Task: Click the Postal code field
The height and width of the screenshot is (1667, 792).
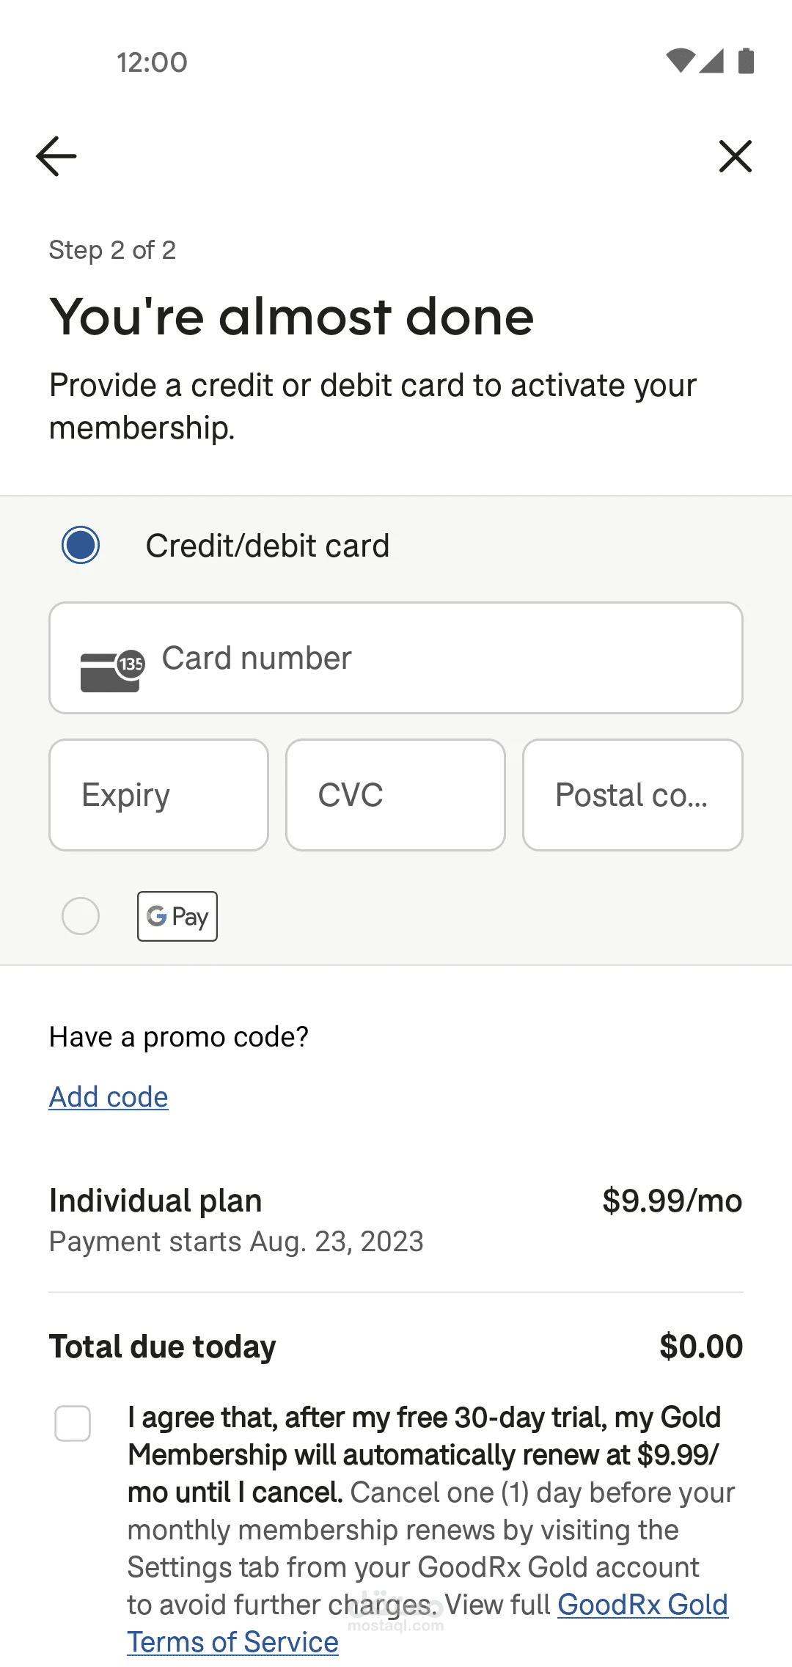Action: (632, 795)
